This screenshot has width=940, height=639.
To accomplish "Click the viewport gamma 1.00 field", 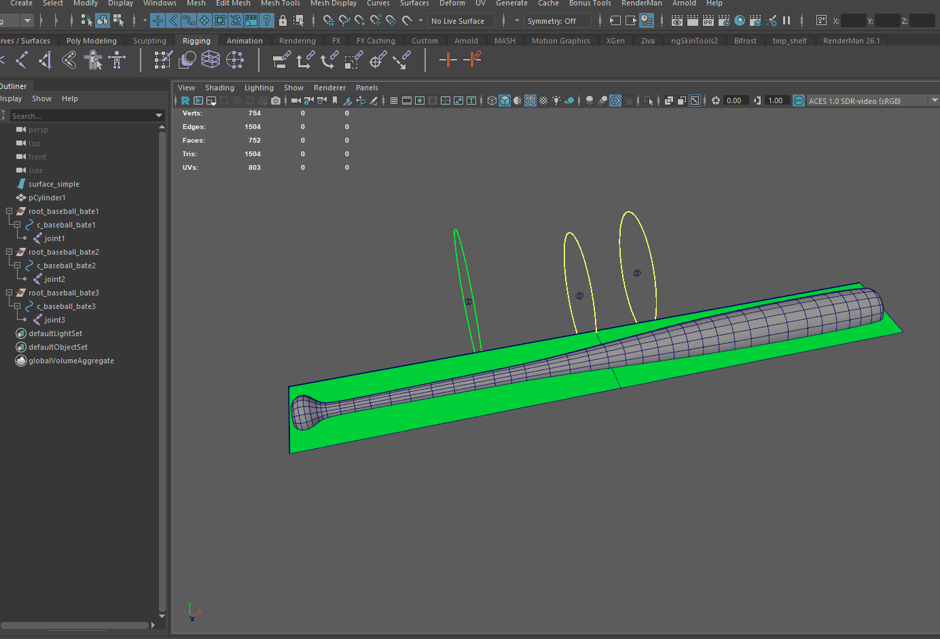I will (776, 101).
